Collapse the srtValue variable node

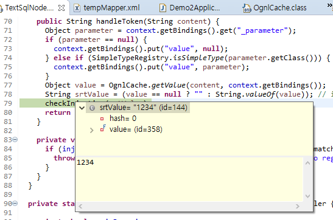pos(82,108)
